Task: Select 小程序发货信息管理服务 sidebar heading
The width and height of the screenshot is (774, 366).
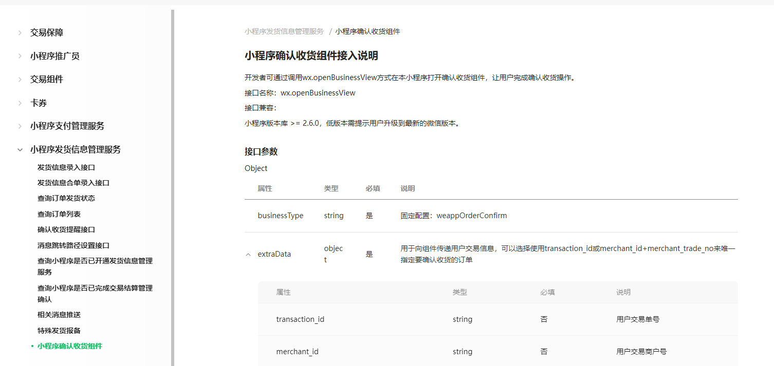Action: click(x=76, y=150)
